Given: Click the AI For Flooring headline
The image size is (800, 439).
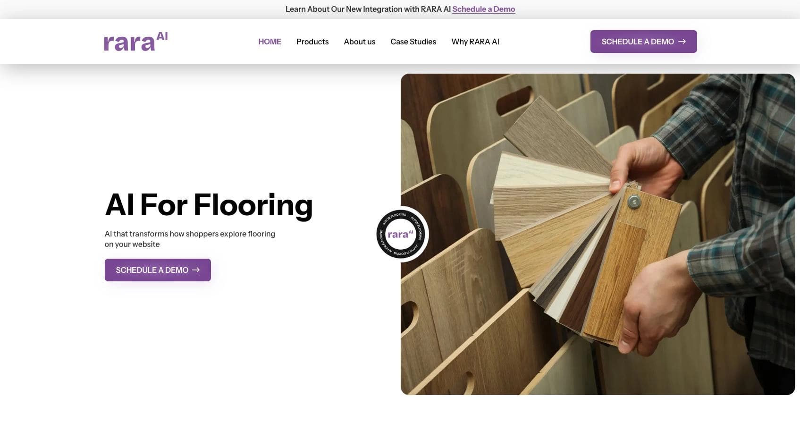Looking at the screenshot, I should click(x=209, y=204).
